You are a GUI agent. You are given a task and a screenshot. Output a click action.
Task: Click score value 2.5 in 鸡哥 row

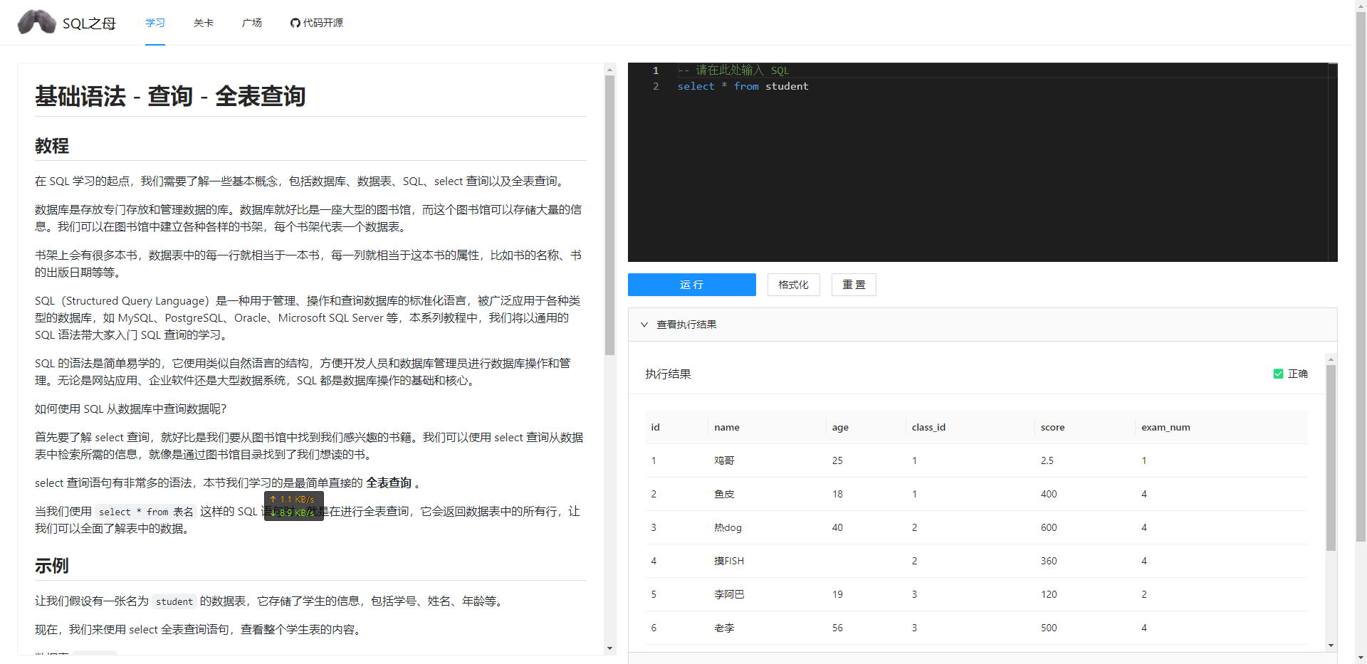(1047, 460)
